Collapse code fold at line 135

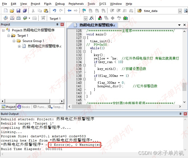84,65
